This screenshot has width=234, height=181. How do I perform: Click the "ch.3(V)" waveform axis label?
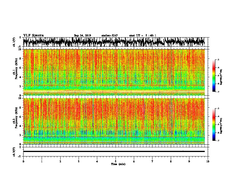pyautogui.click(x=14, y=152)
